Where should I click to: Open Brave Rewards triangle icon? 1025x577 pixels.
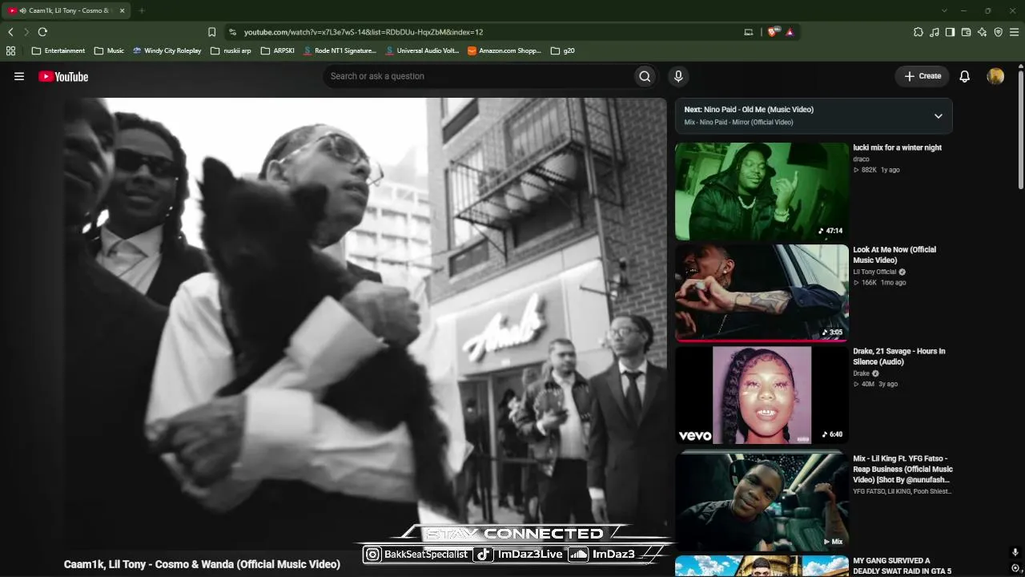coord(790,32)
